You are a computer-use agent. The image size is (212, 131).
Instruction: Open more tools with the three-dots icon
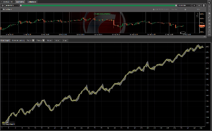(x=209, y=35)
